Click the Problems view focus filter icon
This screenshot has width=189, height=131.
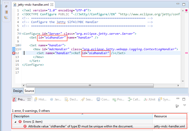tap(177, 106)
